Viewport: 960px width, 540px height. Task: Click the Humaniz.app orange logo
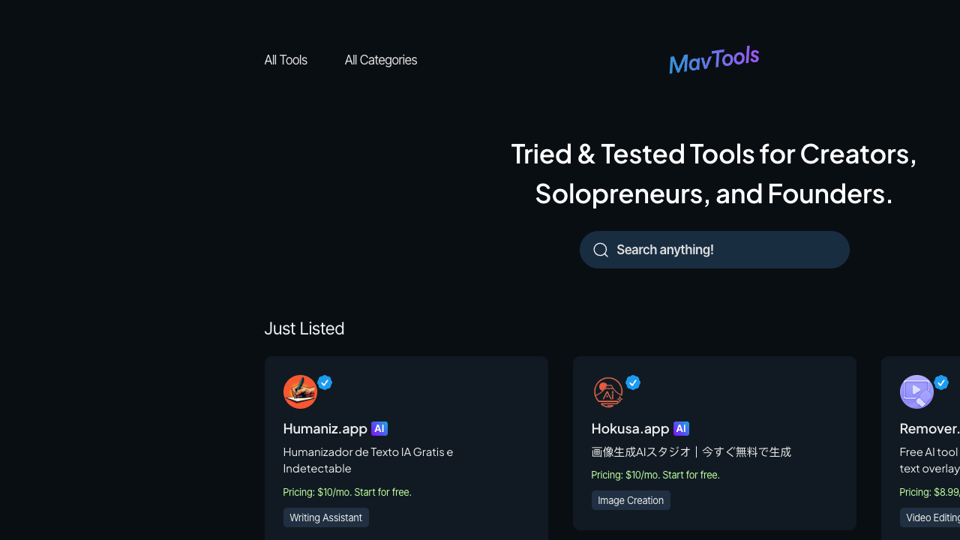[x=300, y=391]
